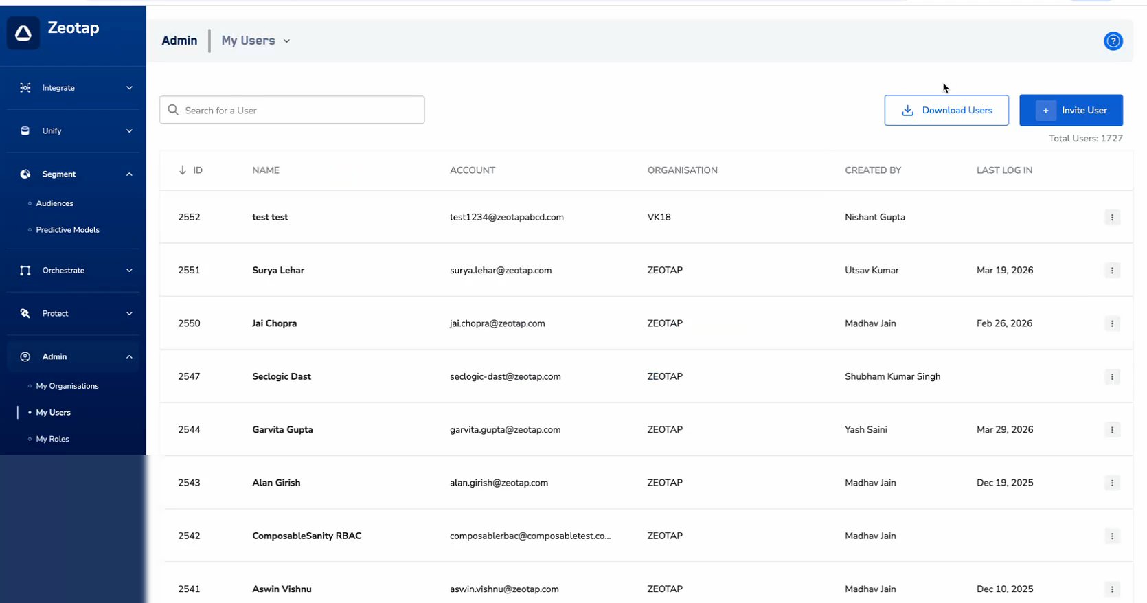
Task: Click the Admin breadcrumb title
Action: coord(179,41)
